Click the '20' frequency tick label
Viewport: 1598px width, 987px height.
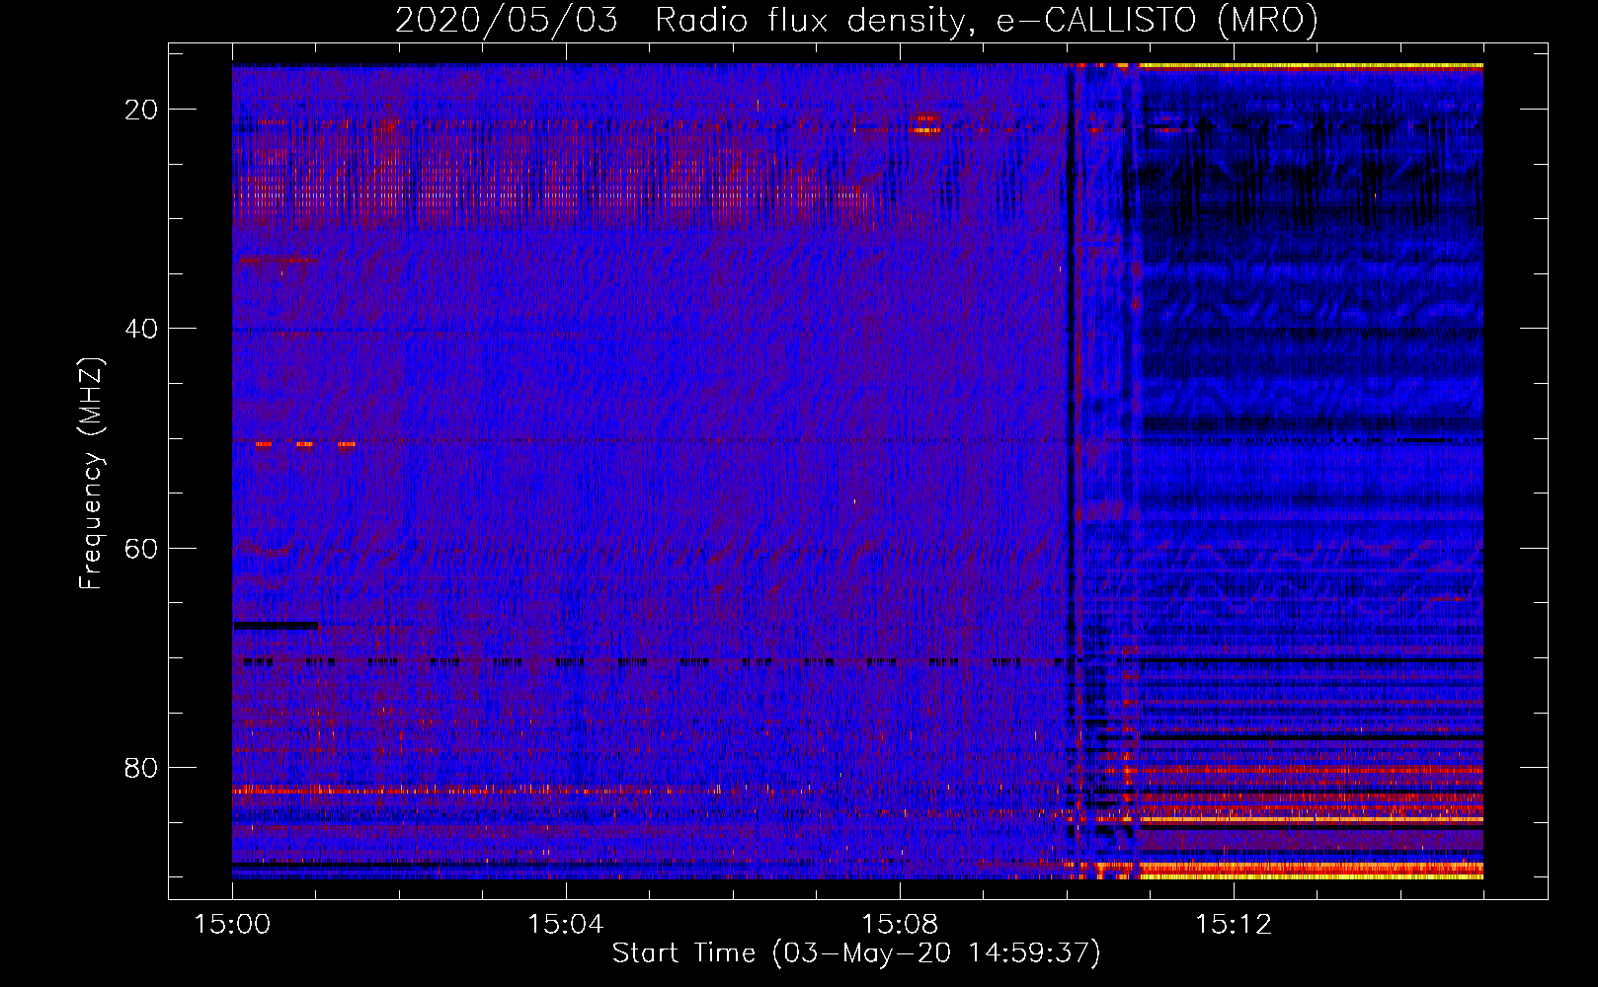pos(141,110)
